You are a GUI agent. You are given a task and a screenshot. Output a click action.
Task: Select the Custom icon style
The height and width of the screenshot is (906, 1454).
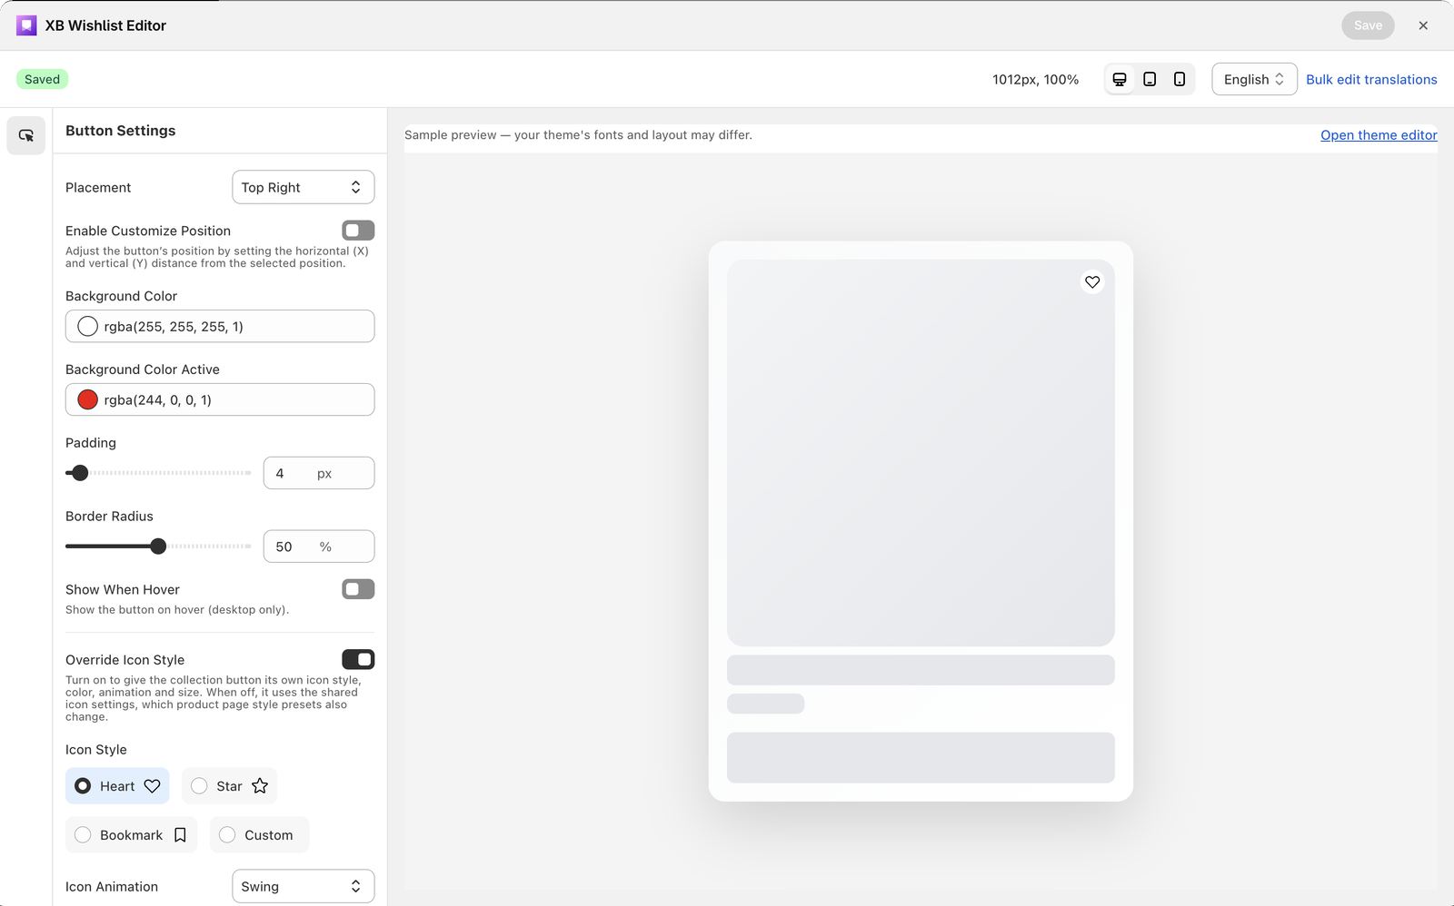click(x=259, y=835)
